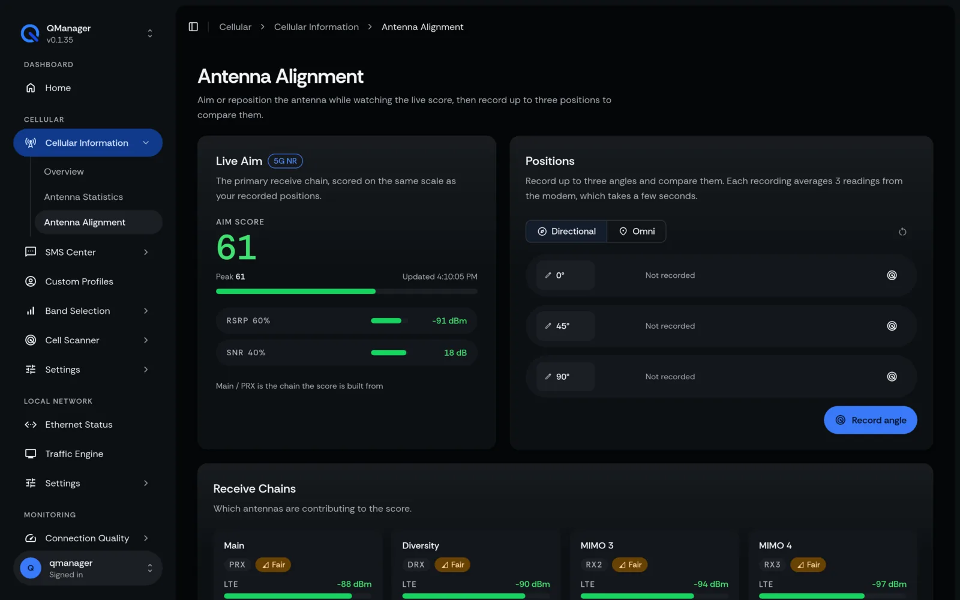The height and width of the screenshot is (600, 960).
Task: Click Cellular Information breadcrumb link
Action: 316,27
